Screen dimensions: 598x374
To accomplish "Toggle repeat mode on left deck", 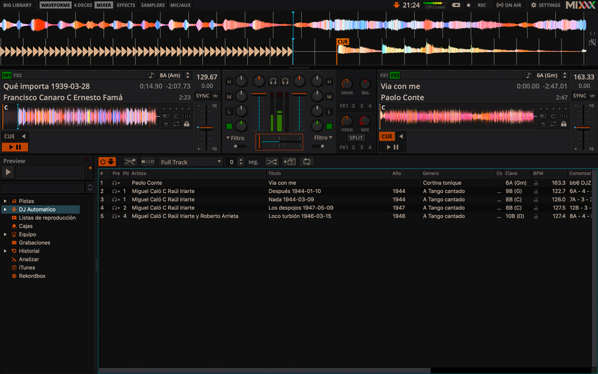I will [x=176, y=124].
